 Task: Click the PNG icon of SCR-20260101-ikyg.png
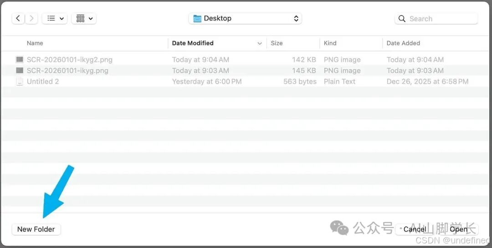pos(20,71)
